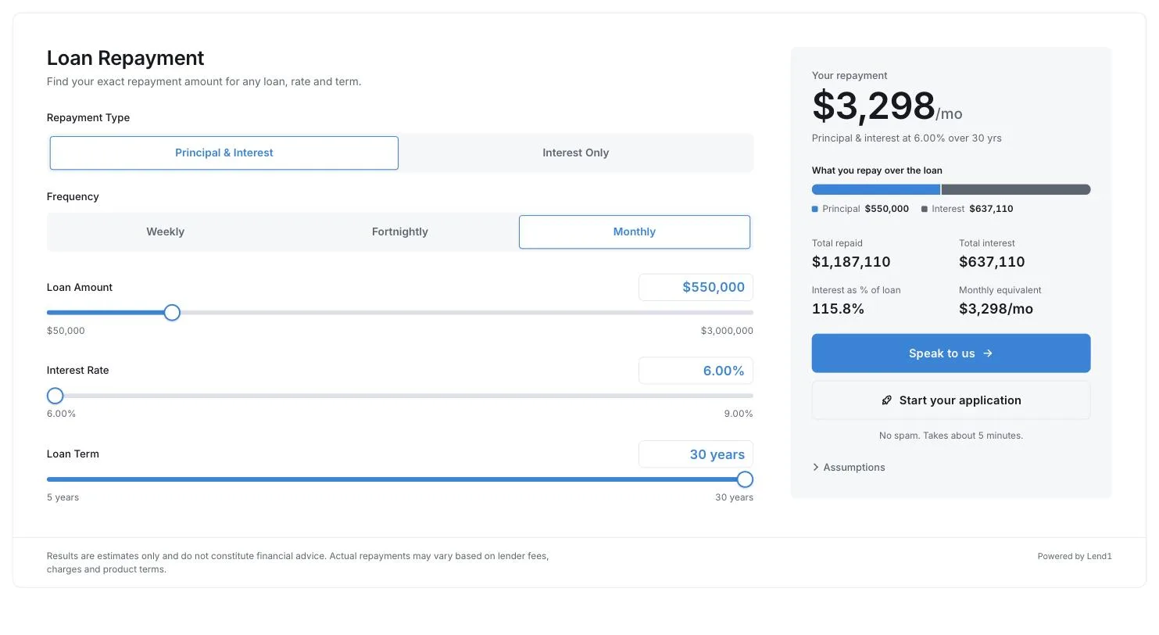The width and height of the screenshot is (1159, 635).
Task: Expand the Assumptions section
Action: pos(849,468)
